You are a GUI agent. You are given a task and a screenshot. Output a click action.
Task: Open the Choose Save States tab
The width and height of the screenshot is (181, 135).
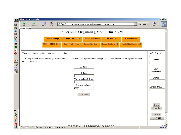[x=92, y=39]
